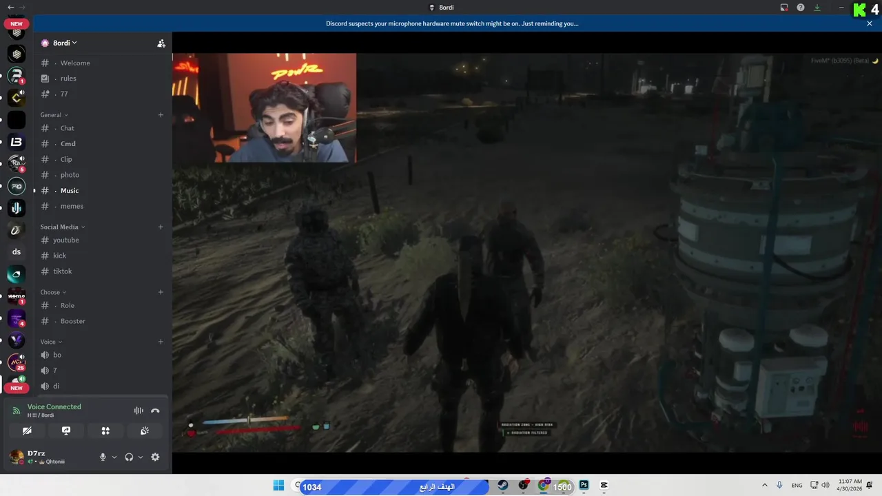Deafen with the headphones icon
882x496 pixels.
click(129, 457)
